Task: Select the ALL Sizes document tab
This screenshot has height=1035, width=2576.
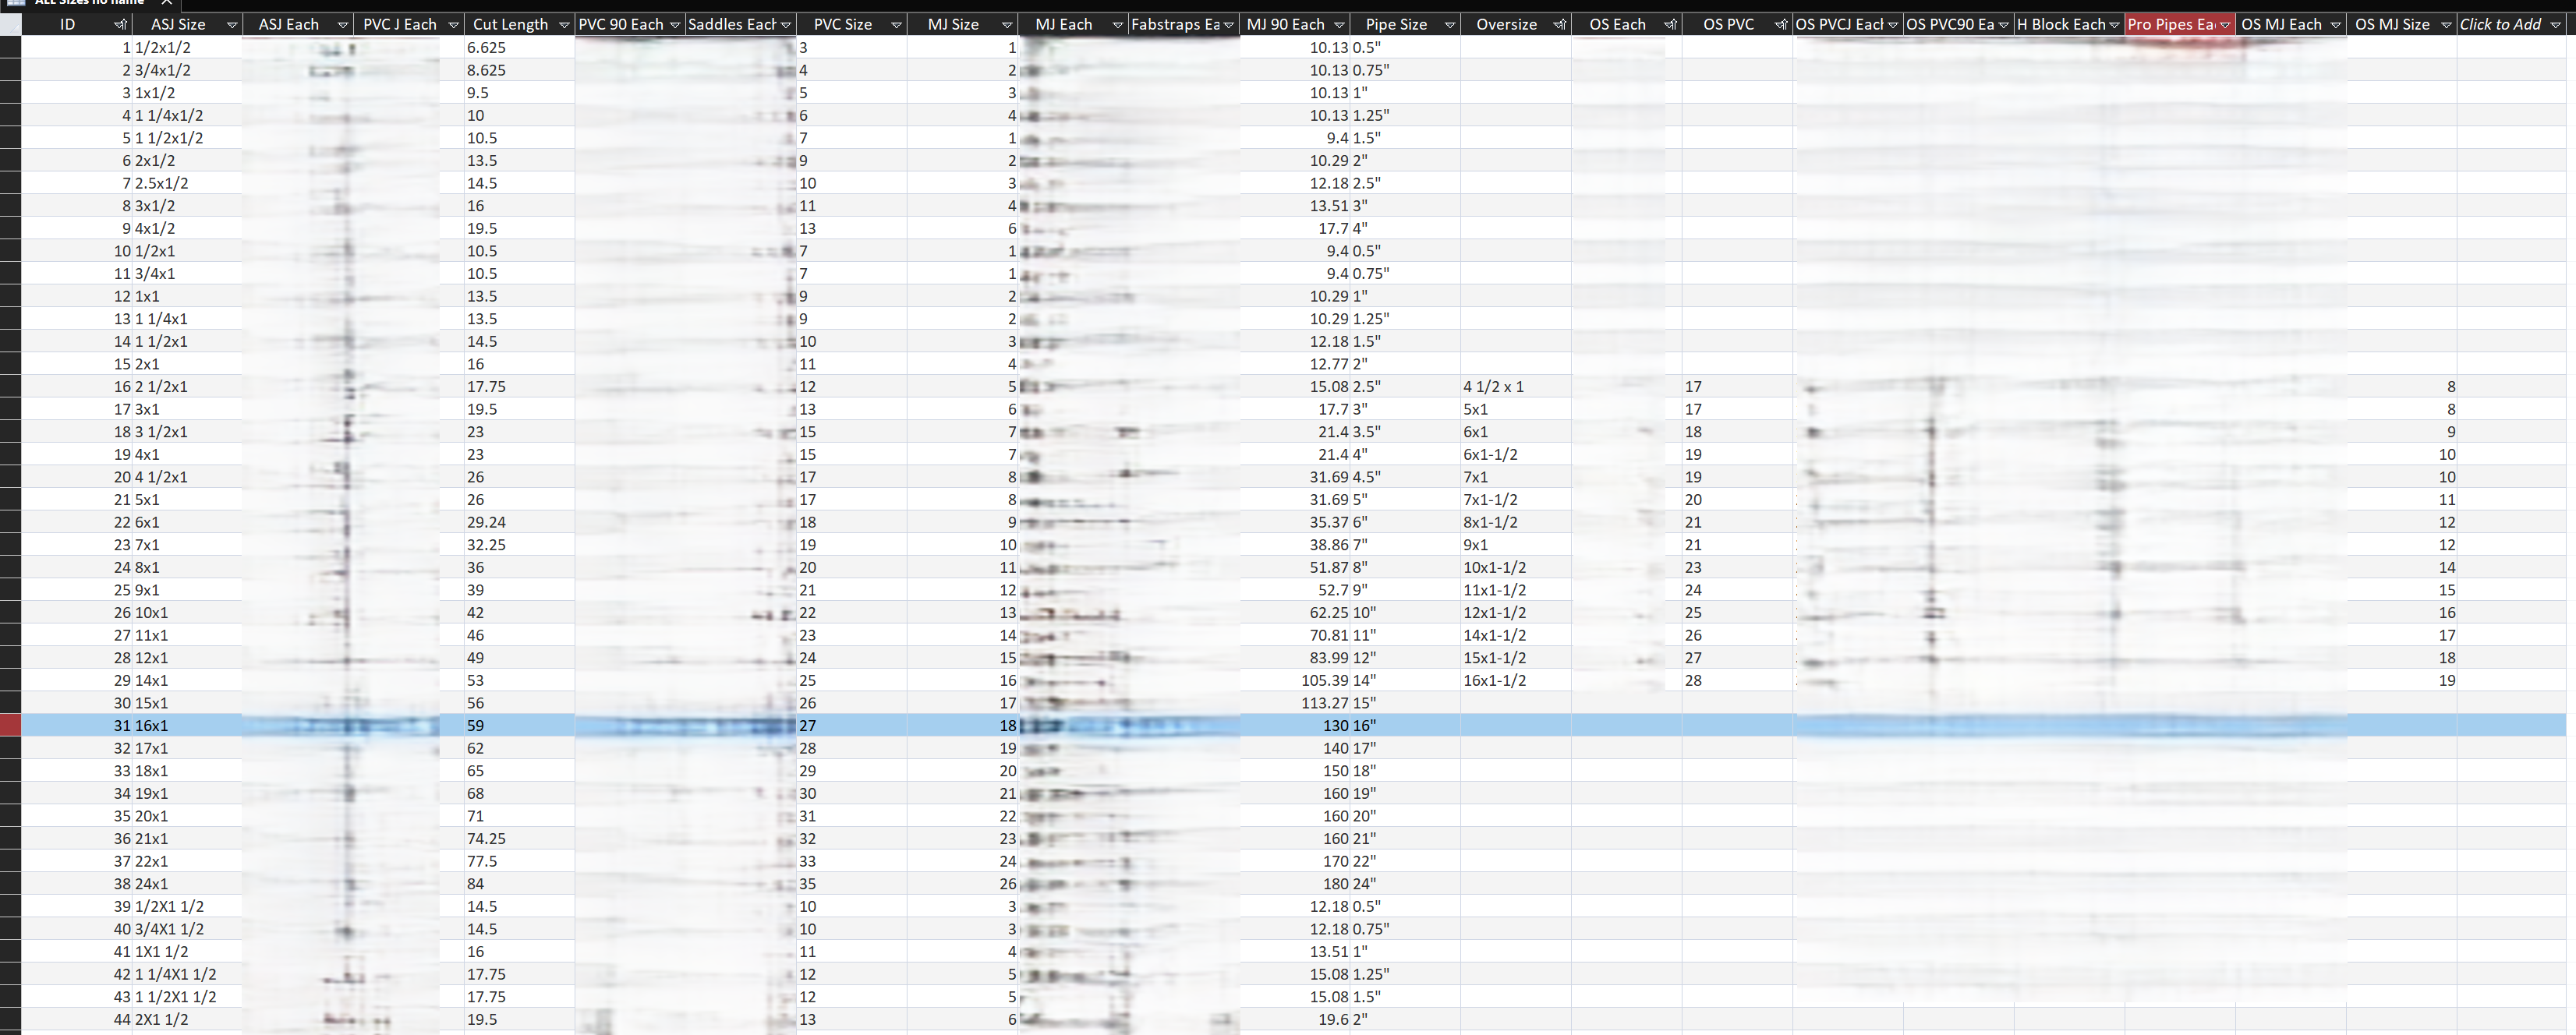Action: tap(90, 3)
